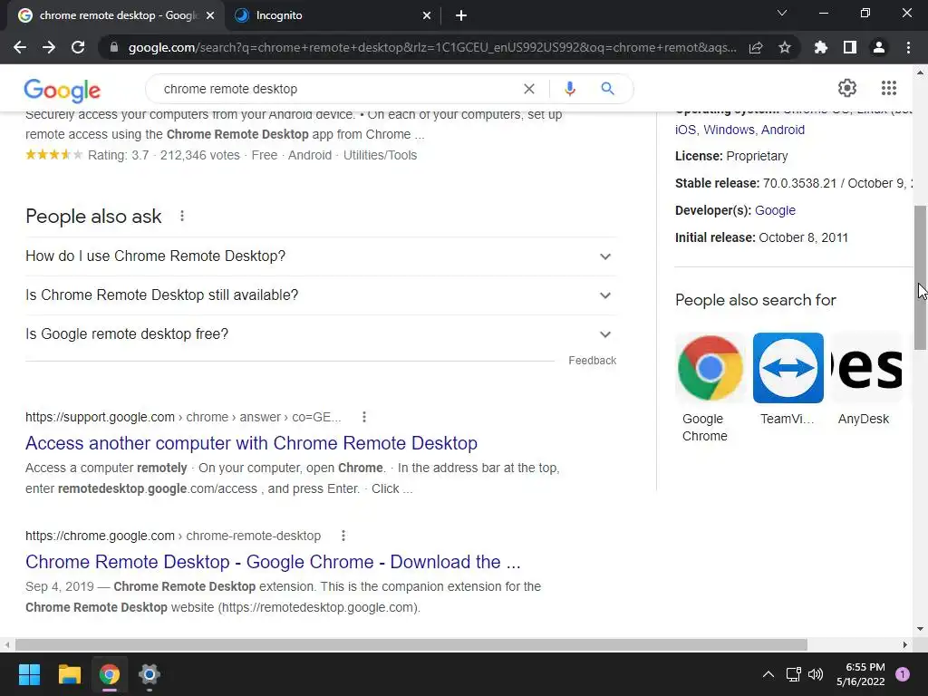Open Google quick settings gear

(x=847, y=88)
